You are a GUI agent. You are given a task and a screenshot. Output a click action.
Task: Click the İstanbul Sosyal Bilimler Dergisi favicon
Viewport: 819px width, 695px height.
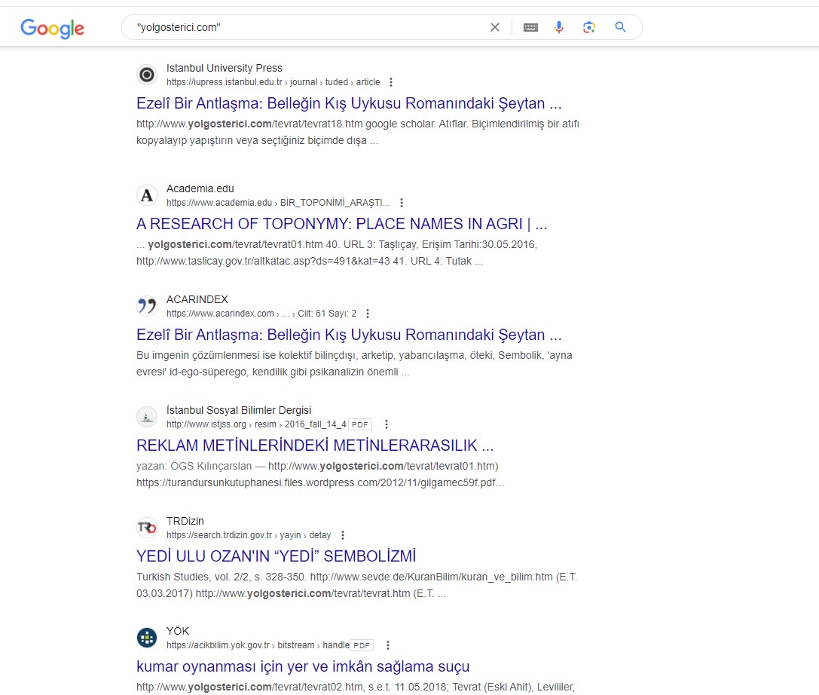point(147,417)
